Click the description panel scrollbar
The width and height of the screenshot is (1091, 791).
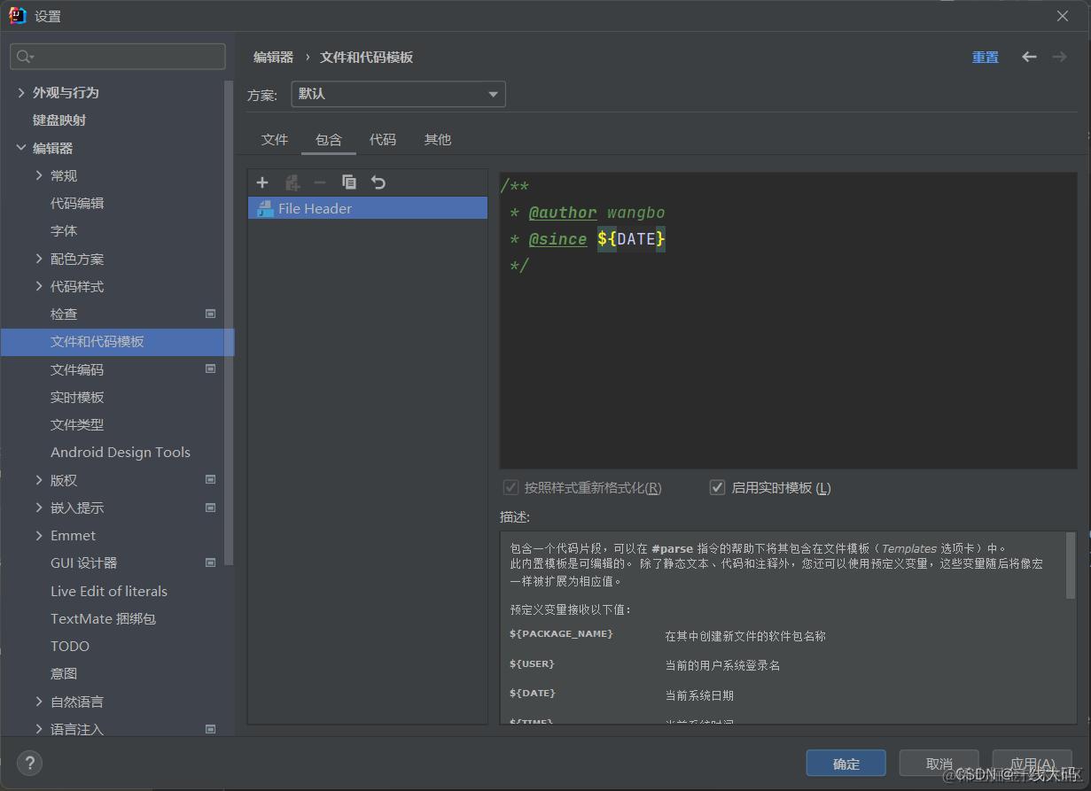point(1071,565)
